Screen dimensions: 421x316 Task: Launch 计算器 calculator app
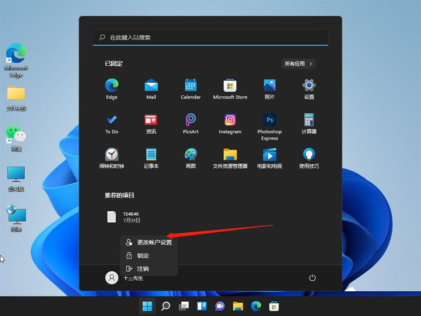(309, 123)
